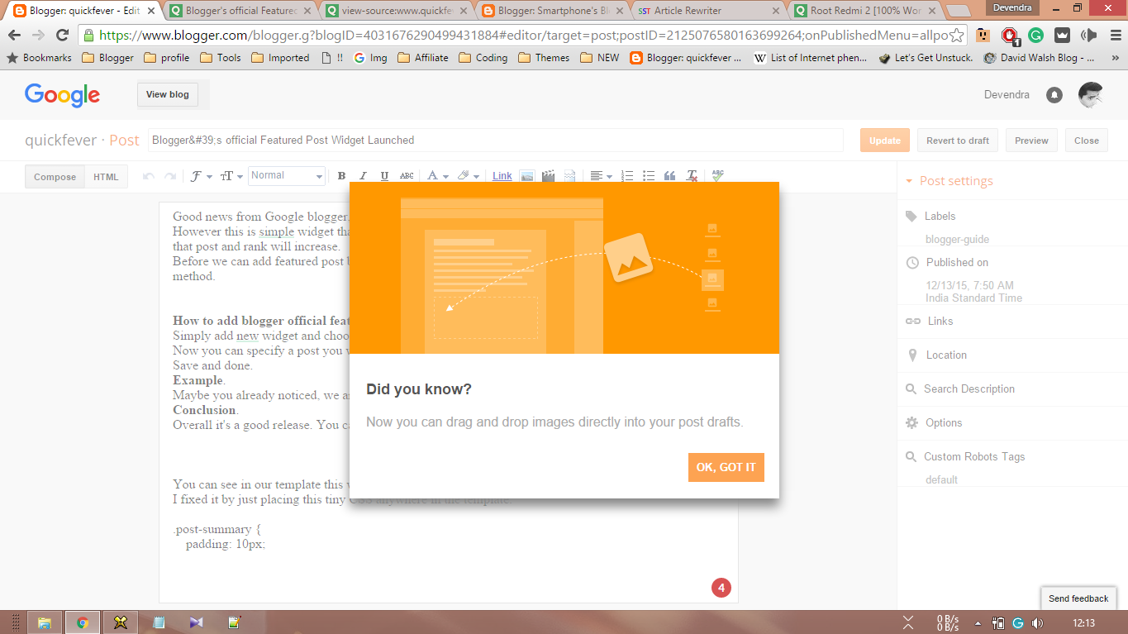
Task: Insert a video via the clapperboard icon
Action: pyautogui.click(x=548, y=175)
